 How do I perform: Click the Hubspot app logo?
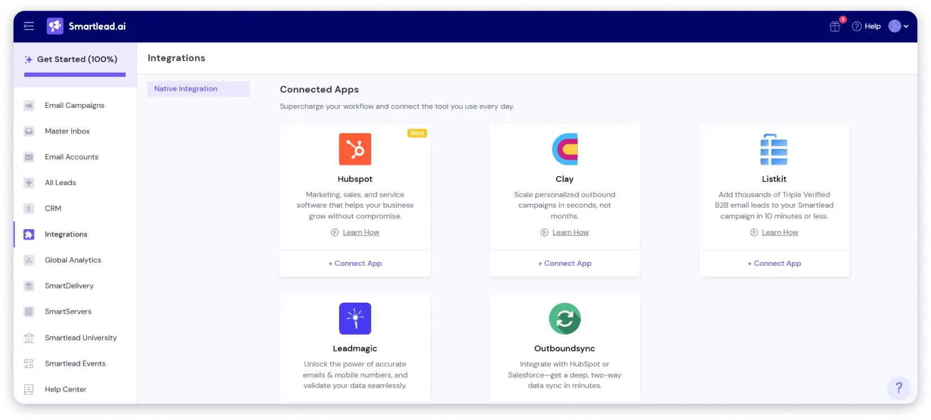pos(355,149)
